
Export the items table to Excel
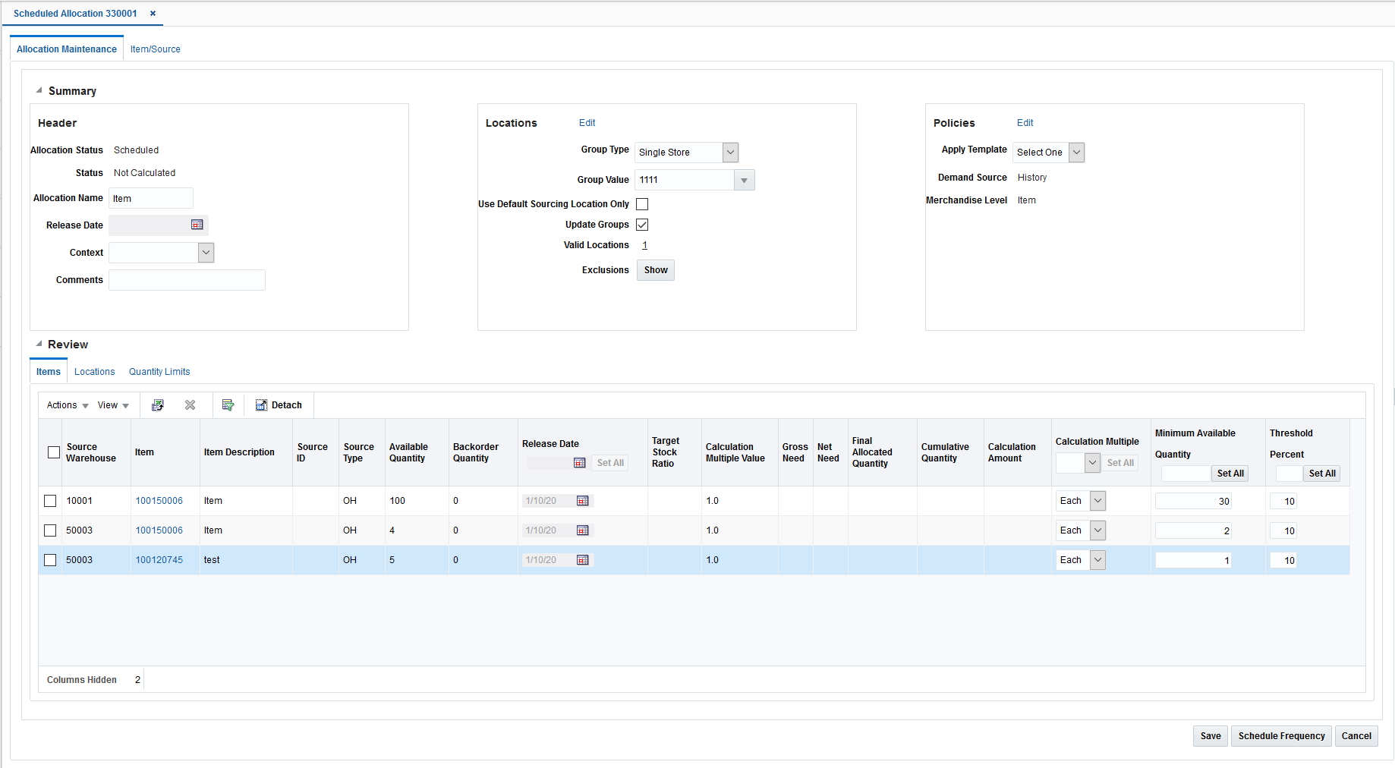click(157, 404)
